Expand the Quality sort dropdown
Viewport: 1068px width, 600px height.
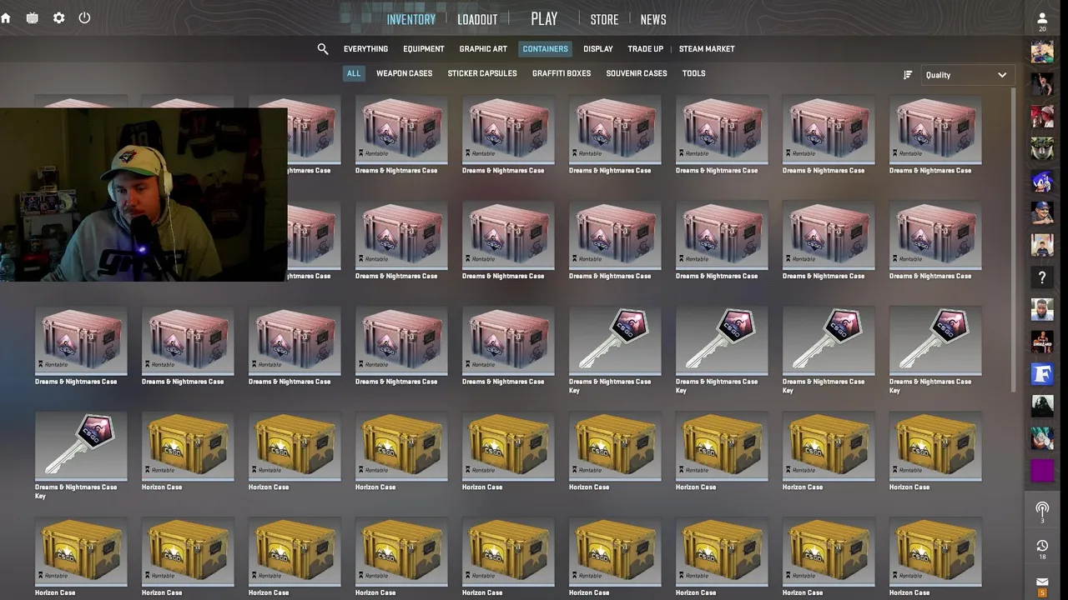coord(968,75)
